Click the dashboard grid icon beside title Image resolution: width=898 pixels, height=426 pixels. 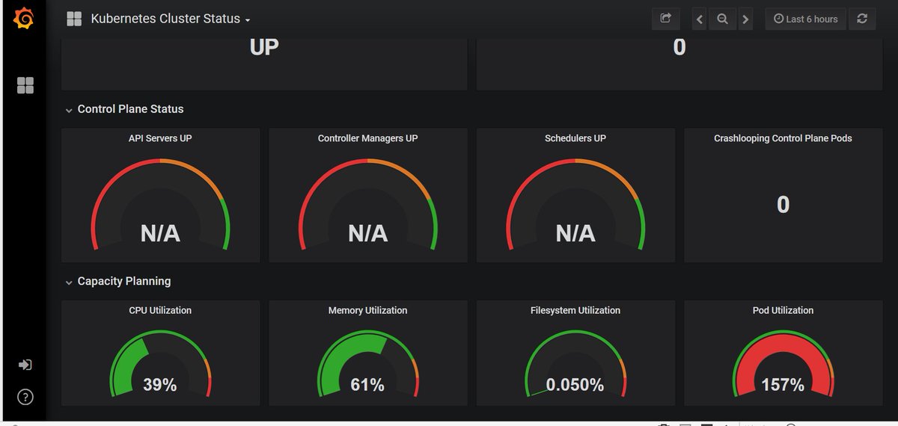(74, 19)
